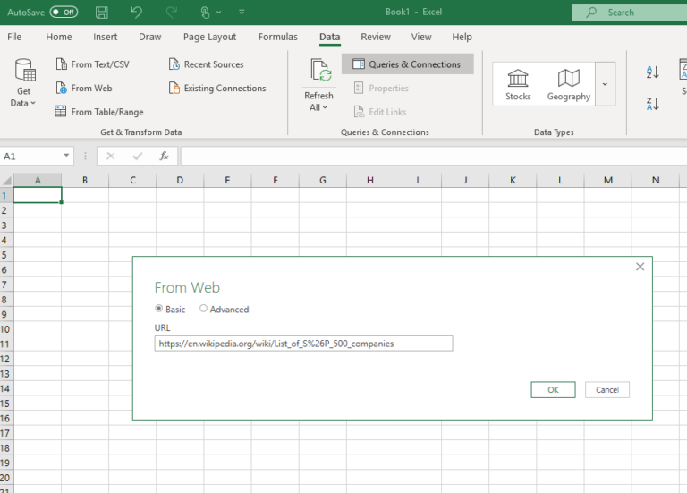Open the Page Layout tab
The height and width of the screenshot is (493, 687).
point(209,37)
